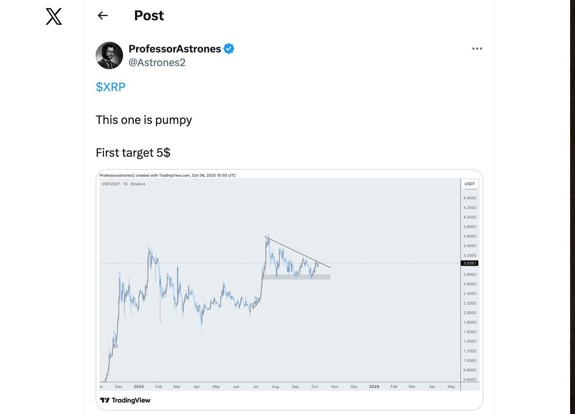This screenshot has height=414, width=575.
Task: Click the 3.0351 current price label
Action: click(x=469, y=263)
